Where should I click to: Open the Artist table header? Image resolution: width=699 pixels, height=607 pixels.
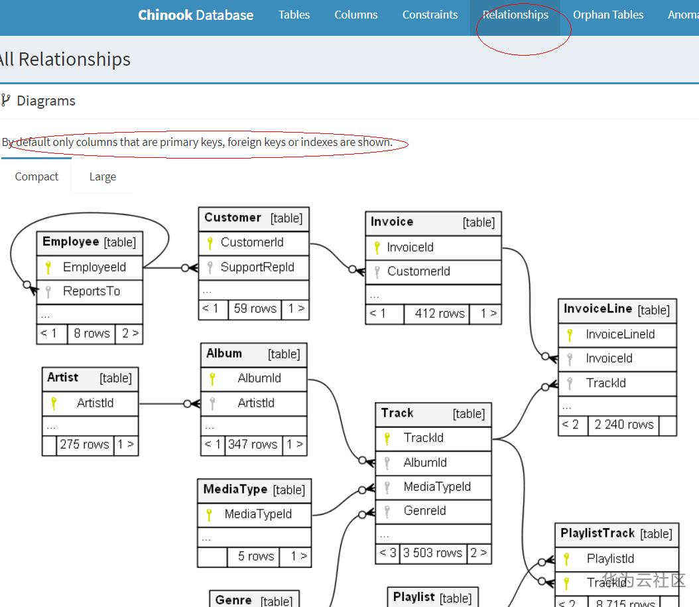point(90,378)
